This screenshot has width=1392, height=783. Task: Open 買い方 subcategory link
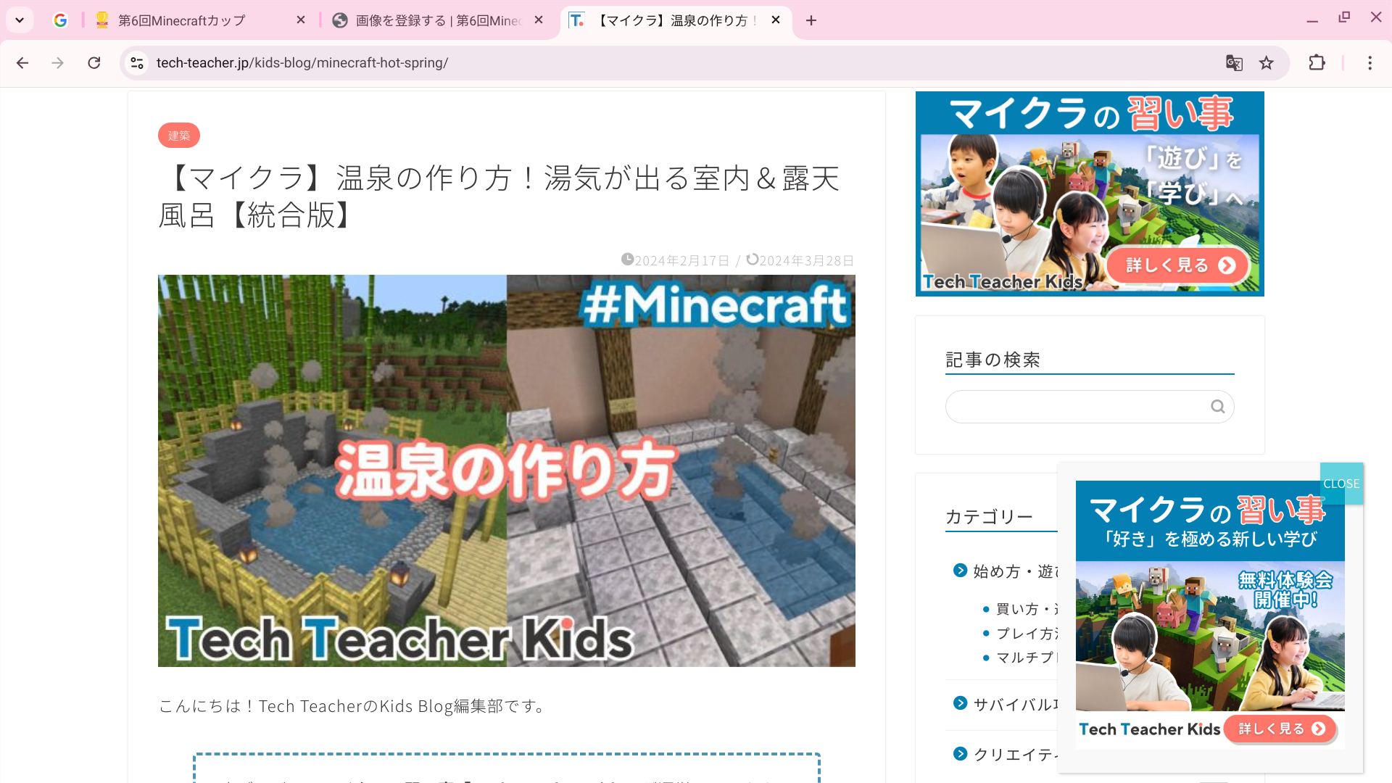click(1027, 609)
